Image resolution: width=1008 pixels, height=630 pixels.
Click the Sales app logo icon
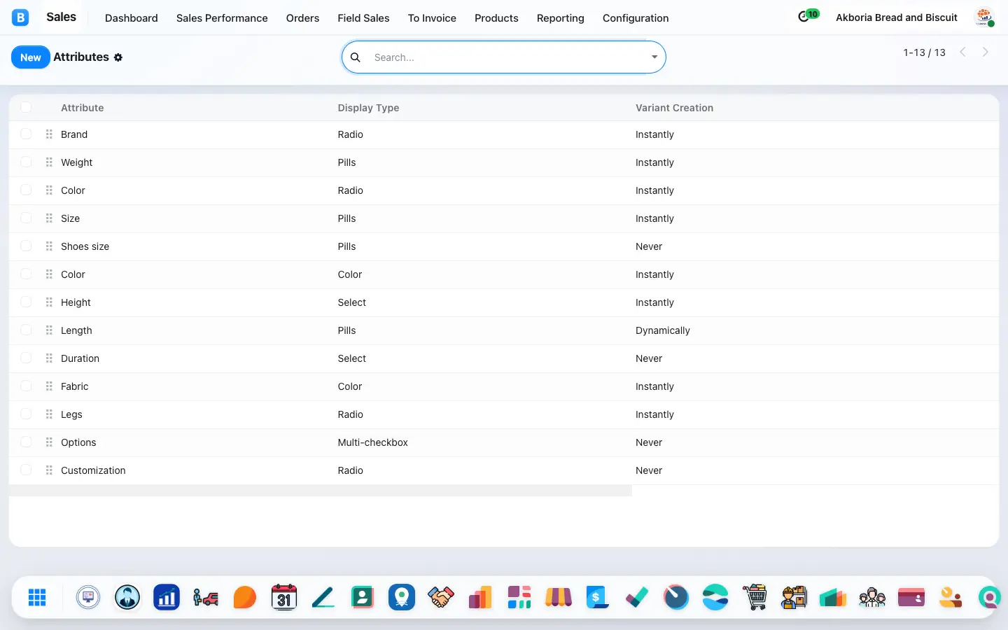[20, 17]
